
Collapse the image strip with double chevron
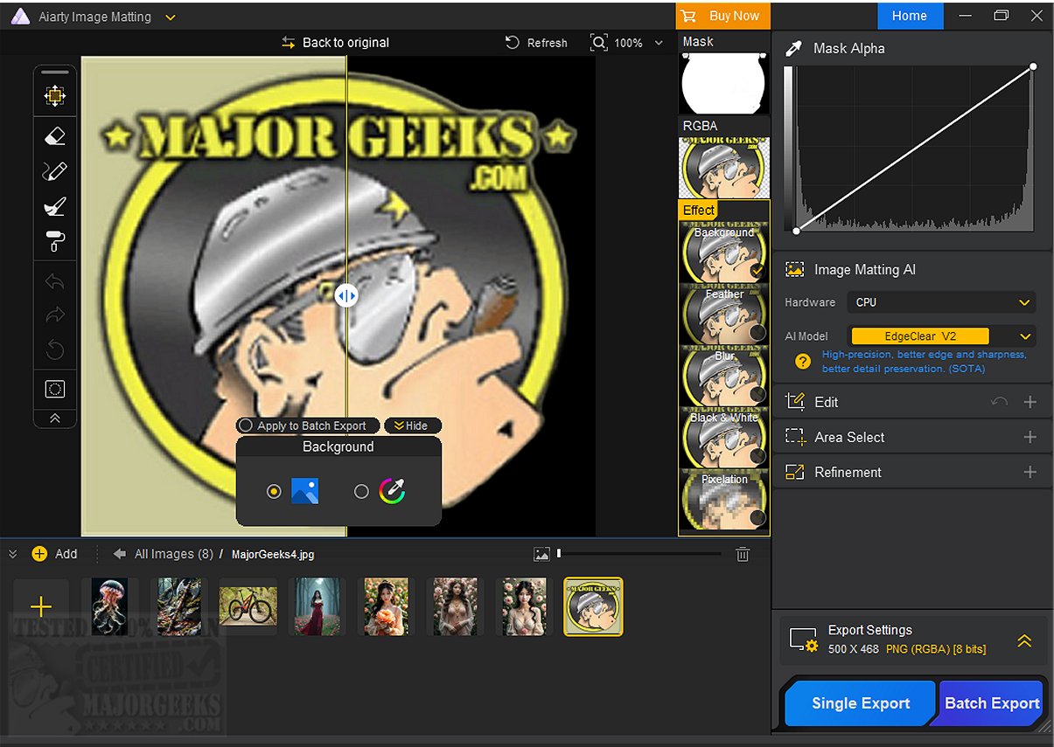click(x=13, y=554)
